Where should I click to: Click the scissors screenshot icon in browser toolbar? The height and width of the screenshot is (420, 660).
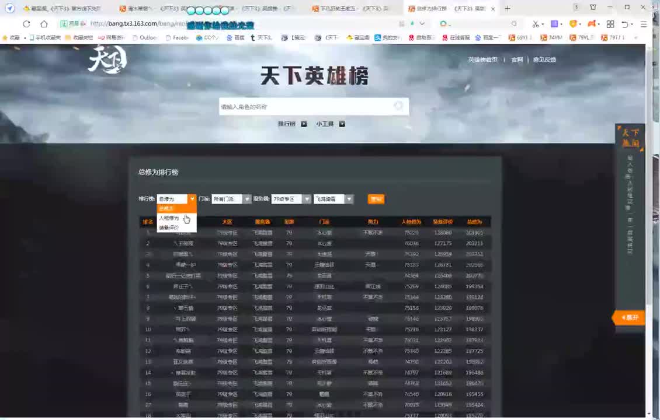coord(536,23)
